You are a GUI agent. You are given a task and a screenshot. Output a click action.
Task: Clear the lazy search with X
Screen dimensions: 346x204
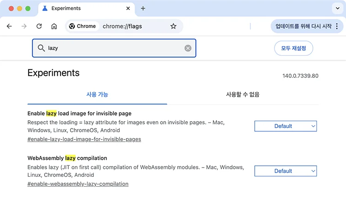(x=188, y=48)
